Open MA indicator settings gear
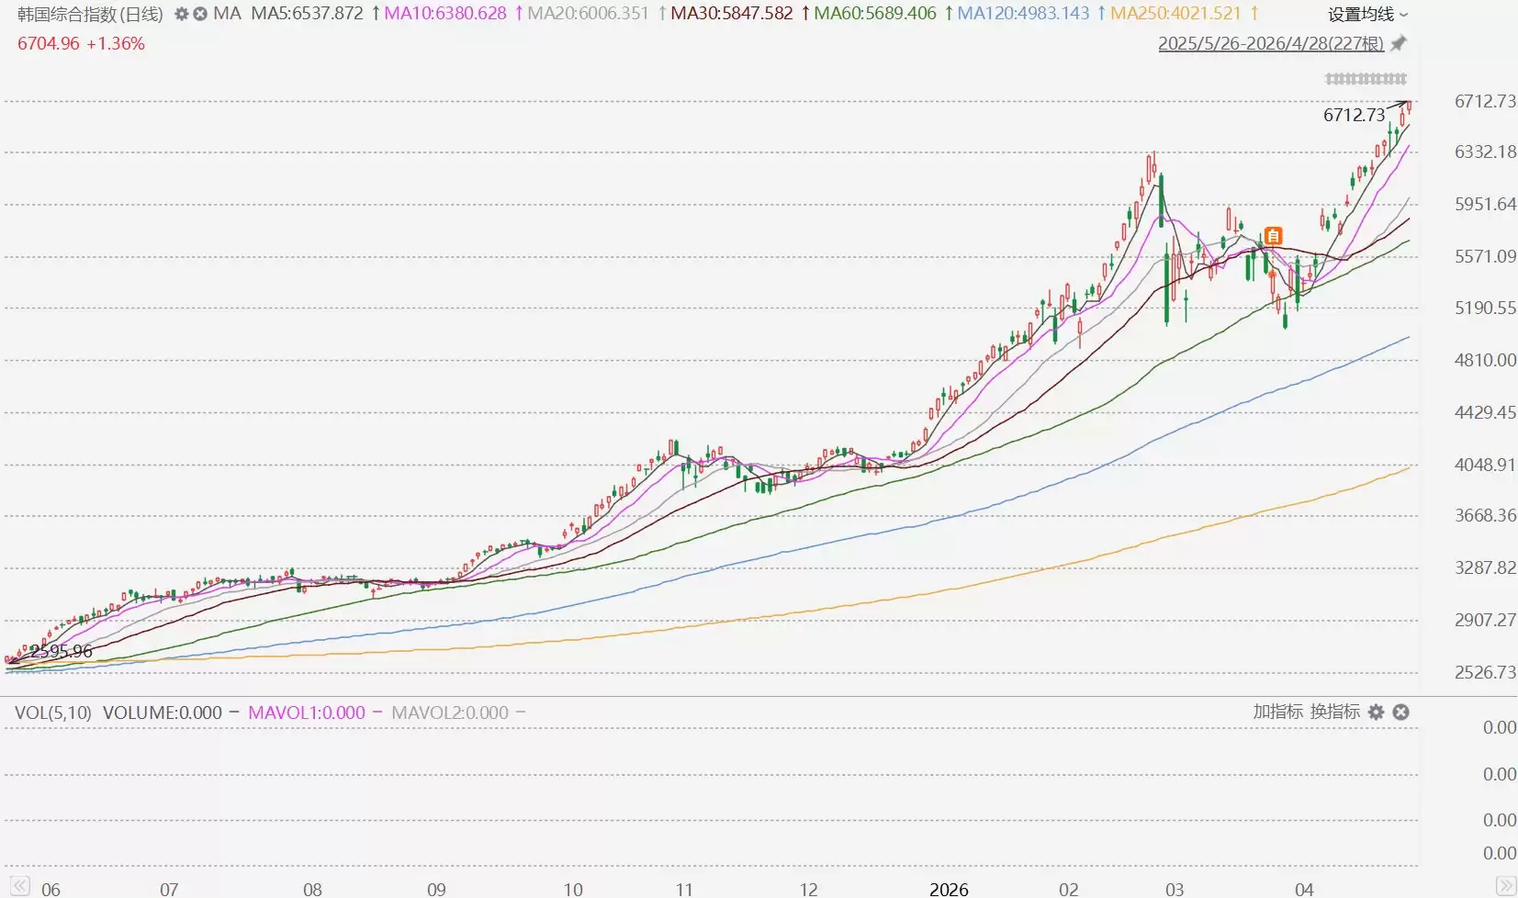1518x898 pixels. click(181, 15)
